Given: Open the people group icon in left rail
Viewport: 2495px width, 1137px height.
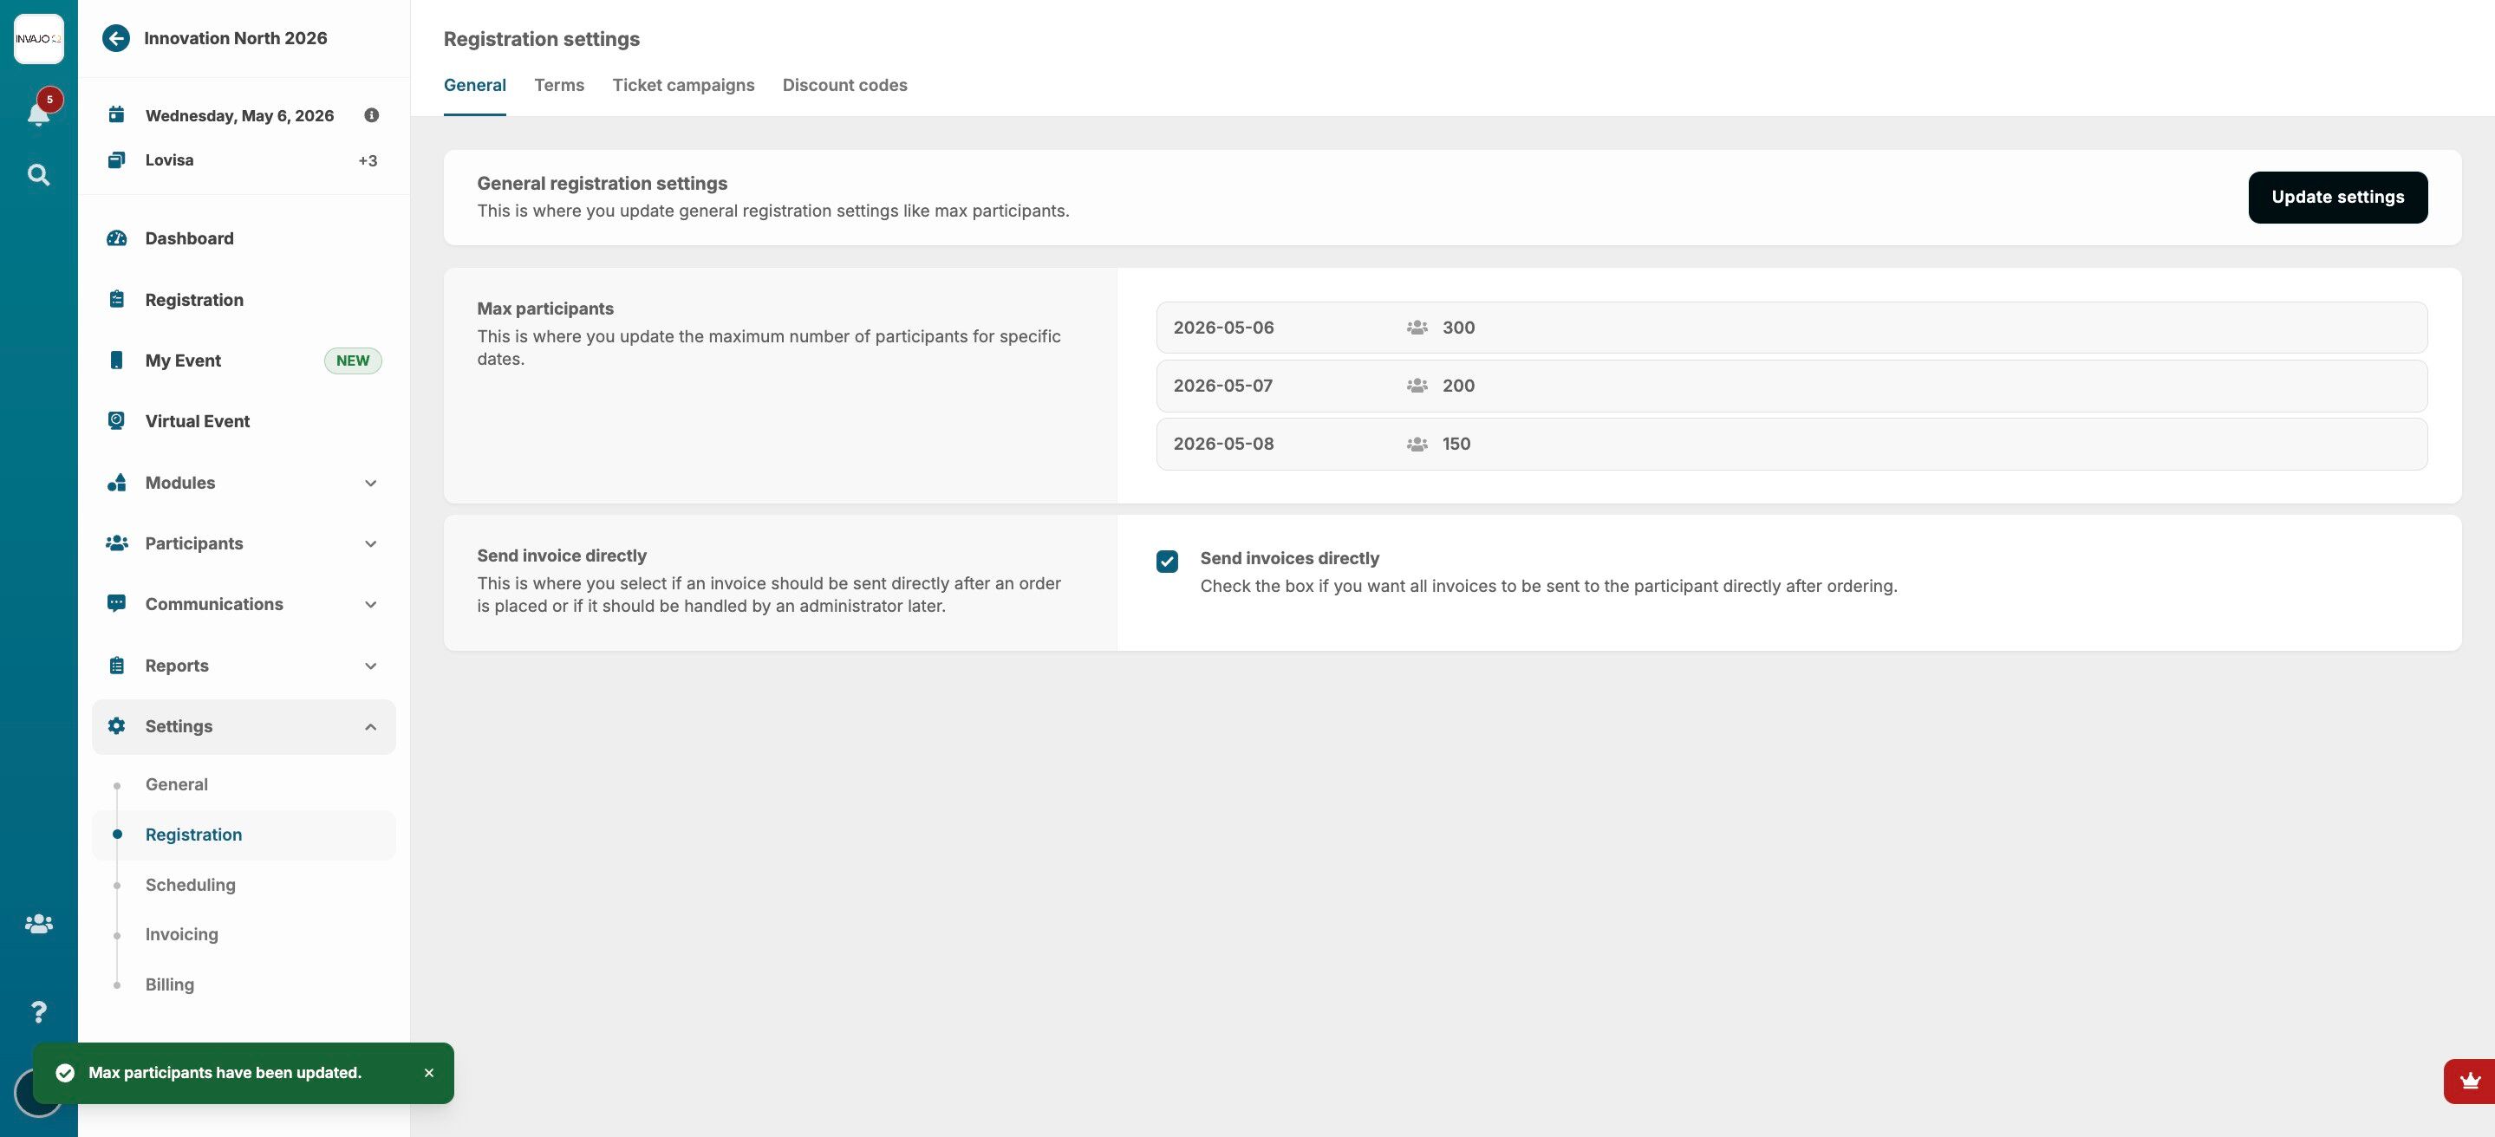Looking at the screenshot, I should pos(38,924).
